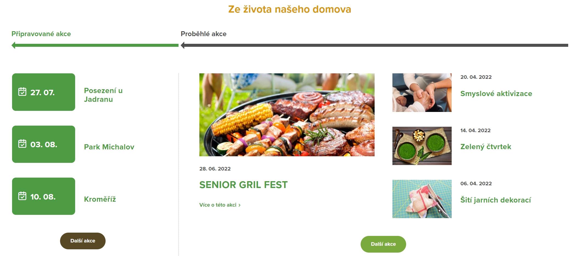Screen dimensions: 580x263
Task: Open the Kroměříž event link
Action: pyautogui.click(x=100, y=199)
